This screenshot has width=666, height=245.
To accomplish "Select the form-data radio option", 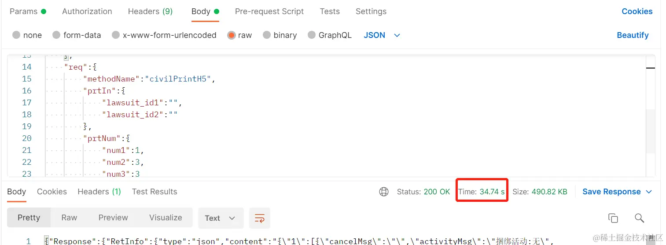I will click(x=56, y=35).
